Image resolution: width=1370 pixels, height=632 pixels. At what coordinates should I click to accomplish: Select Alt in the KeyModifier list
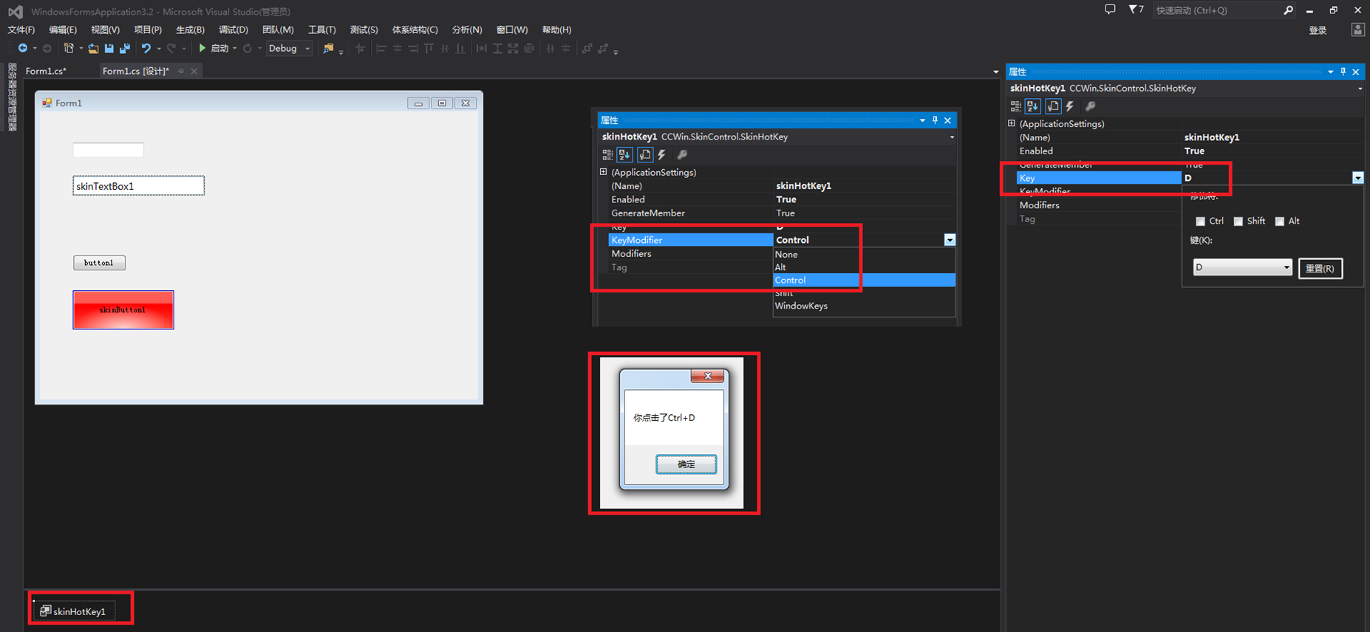pos(864,267)
